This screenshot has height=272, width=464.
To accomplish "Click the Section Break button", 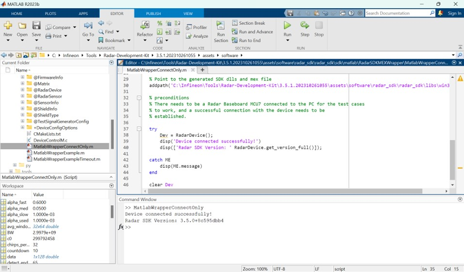I will coord(251,23).
